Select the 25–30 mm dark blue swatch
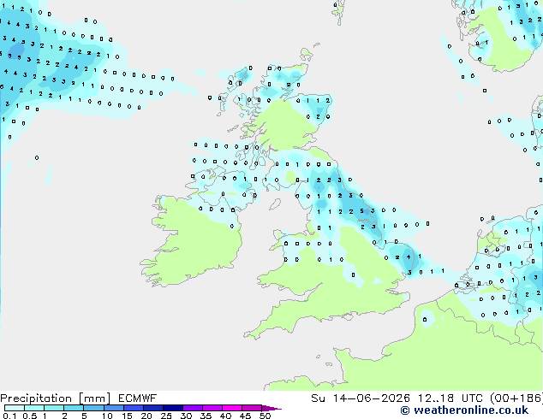 coord(172,408)
